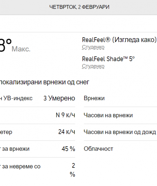Click the за врнежи probability label
This screenshot has width=157, height=186.
click(15, 149)
